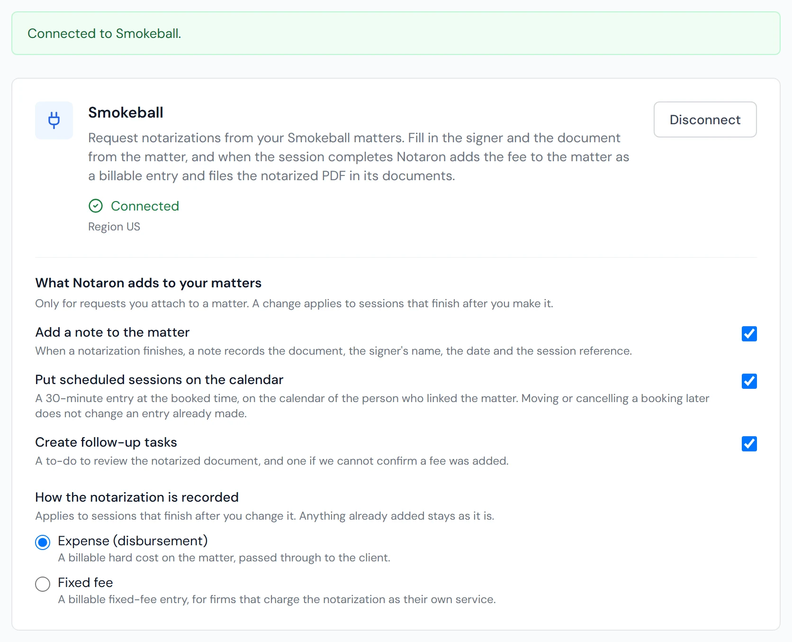Click the to-do review description text
The width and height of the screenshot is (792, 642).
pos(272,461)
